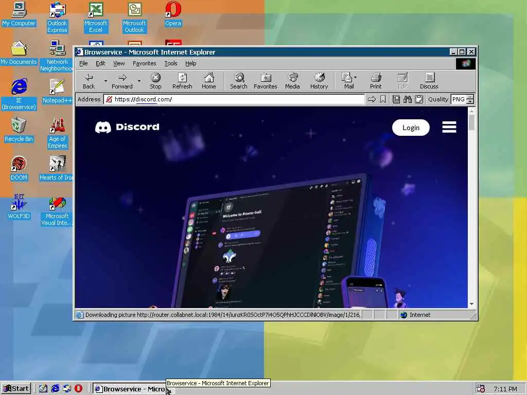This screenshot has width=527, height=395.
Task: Open the Favorites menu
Action: (144, 63)
